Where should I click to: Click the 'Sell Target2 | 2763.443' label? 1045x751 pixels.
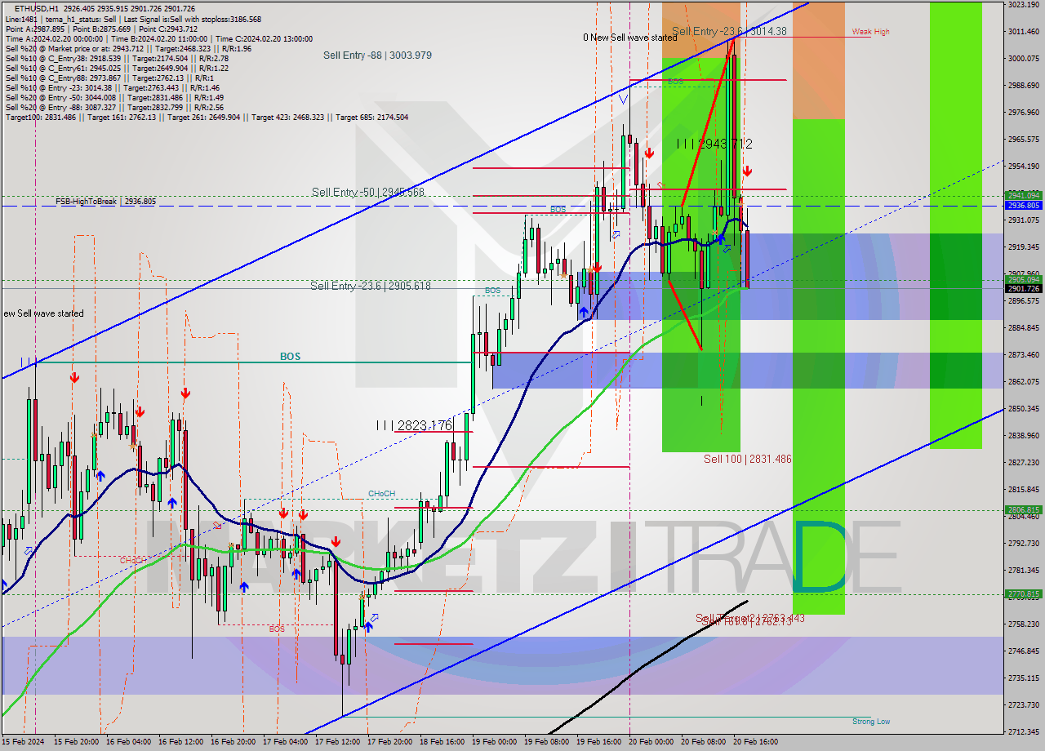(x=749, y=618)
